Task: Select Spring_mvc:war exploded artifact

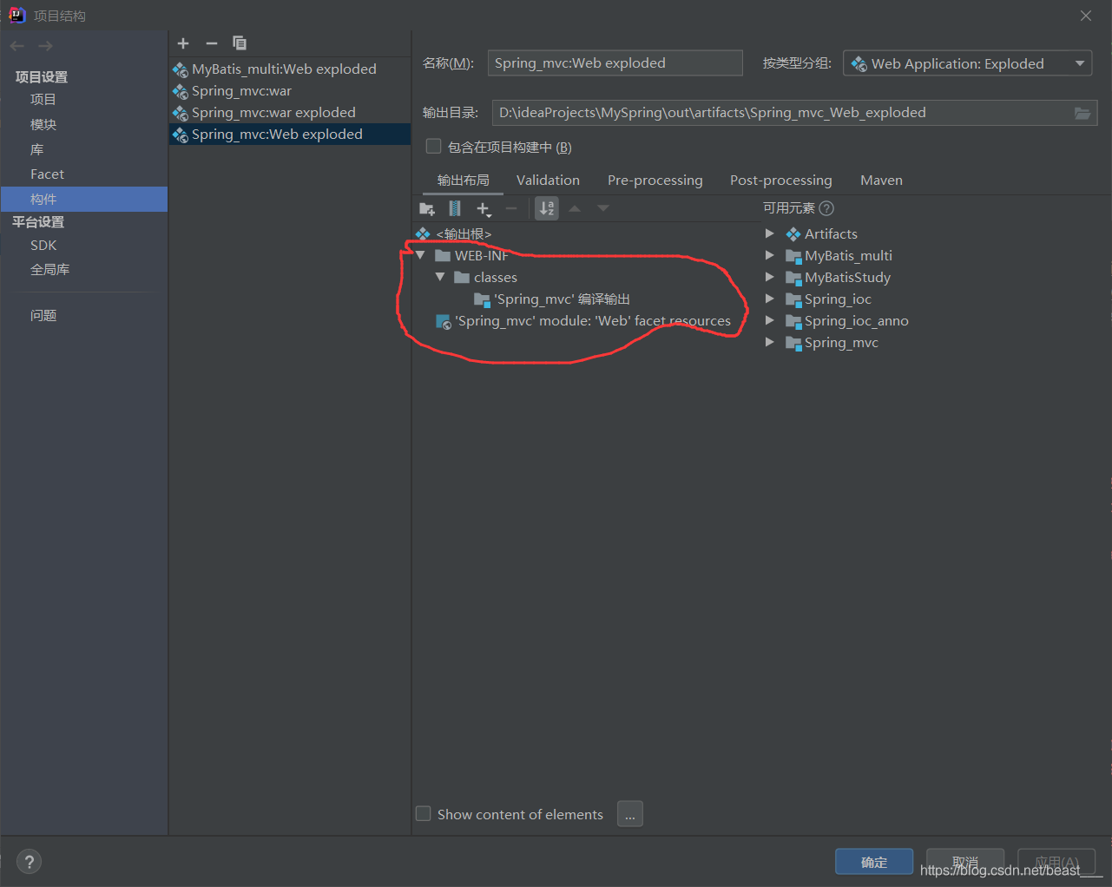Action: click(290, 113)
